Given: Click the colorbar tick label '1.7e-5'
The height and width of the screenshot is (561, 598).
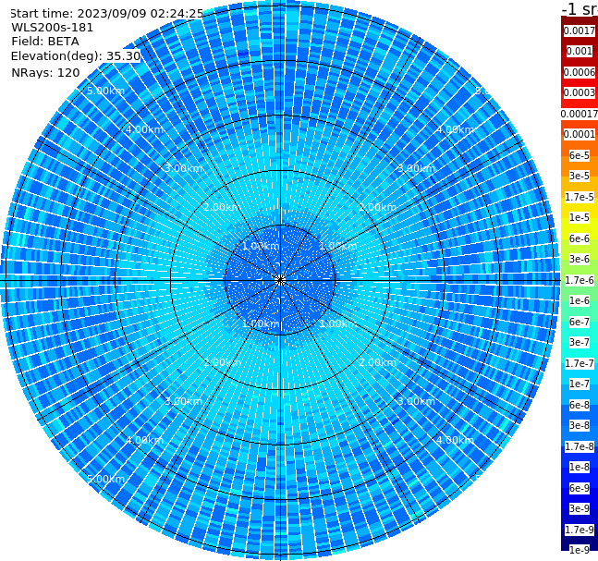Looking at the screenshot, I should pos(580,197).
